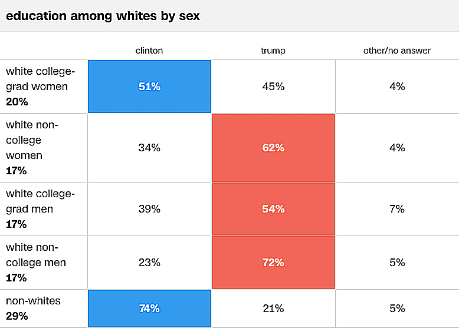Select the white non-college women row label

(x=32, y=148)
